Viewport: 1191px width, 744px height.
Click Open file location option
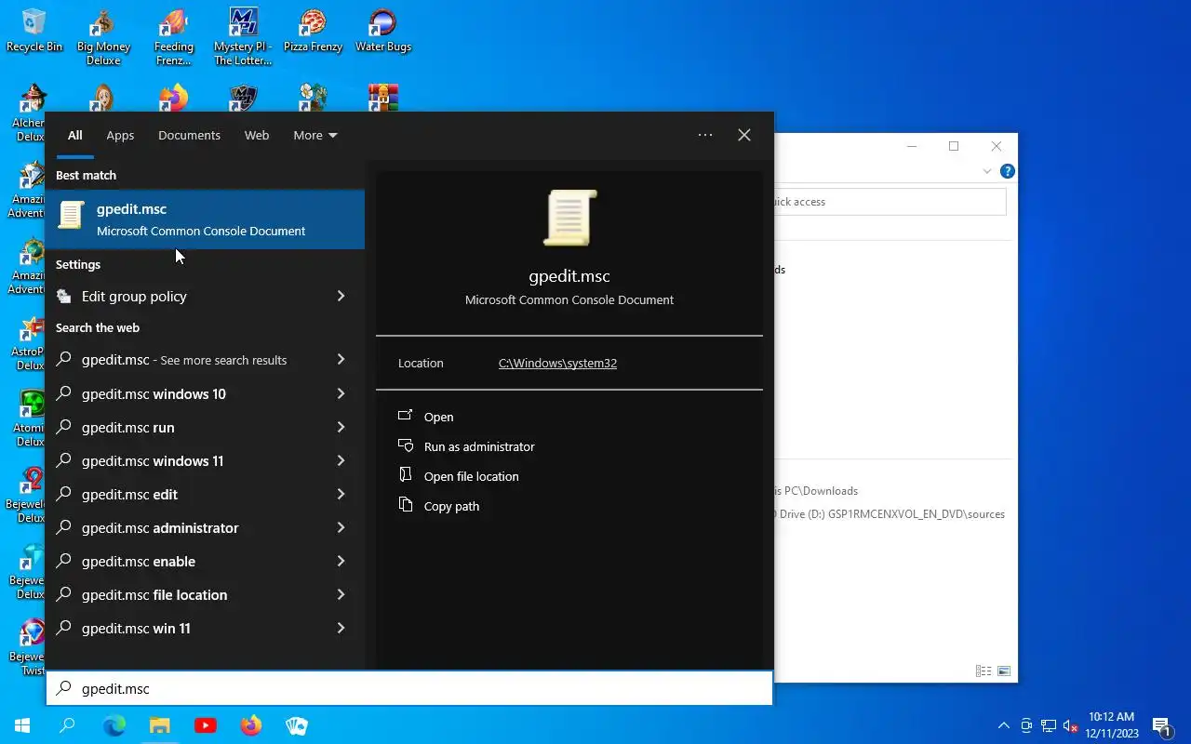click(472, 476)
